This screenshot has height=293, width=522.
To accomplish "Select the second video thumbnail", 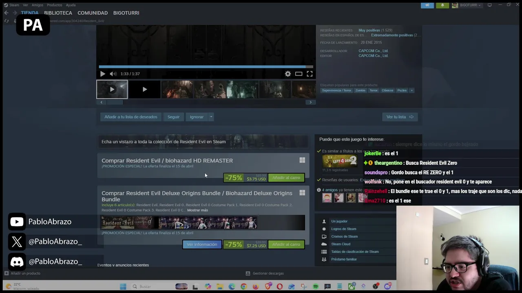I will [144, 90].
